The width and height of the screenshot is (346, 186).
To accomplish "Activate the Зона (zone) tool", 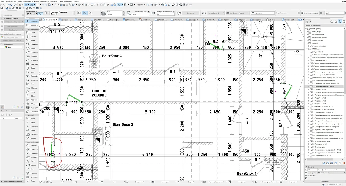I will (32, 84).
